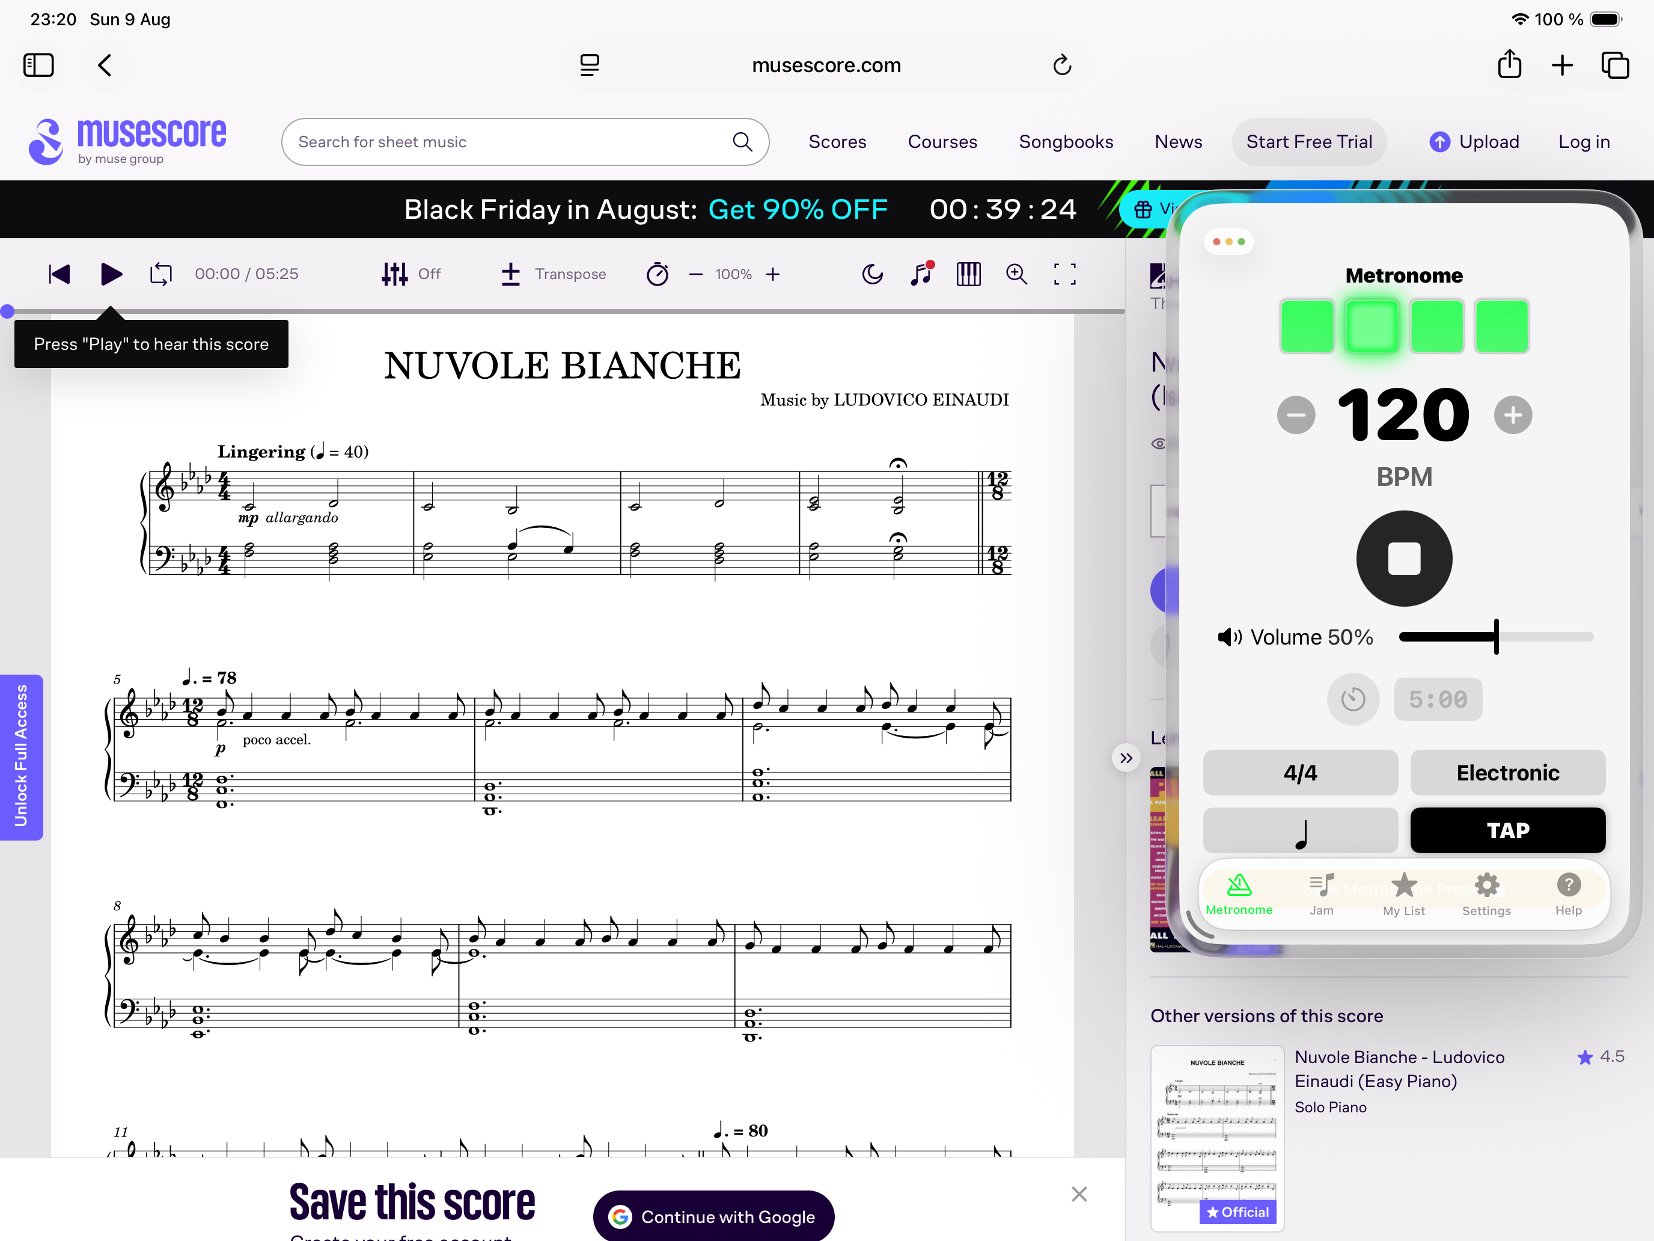Tap the TAP tempo button
This screenshot has height=1241, width=1654.
[x=1507, y=830]
